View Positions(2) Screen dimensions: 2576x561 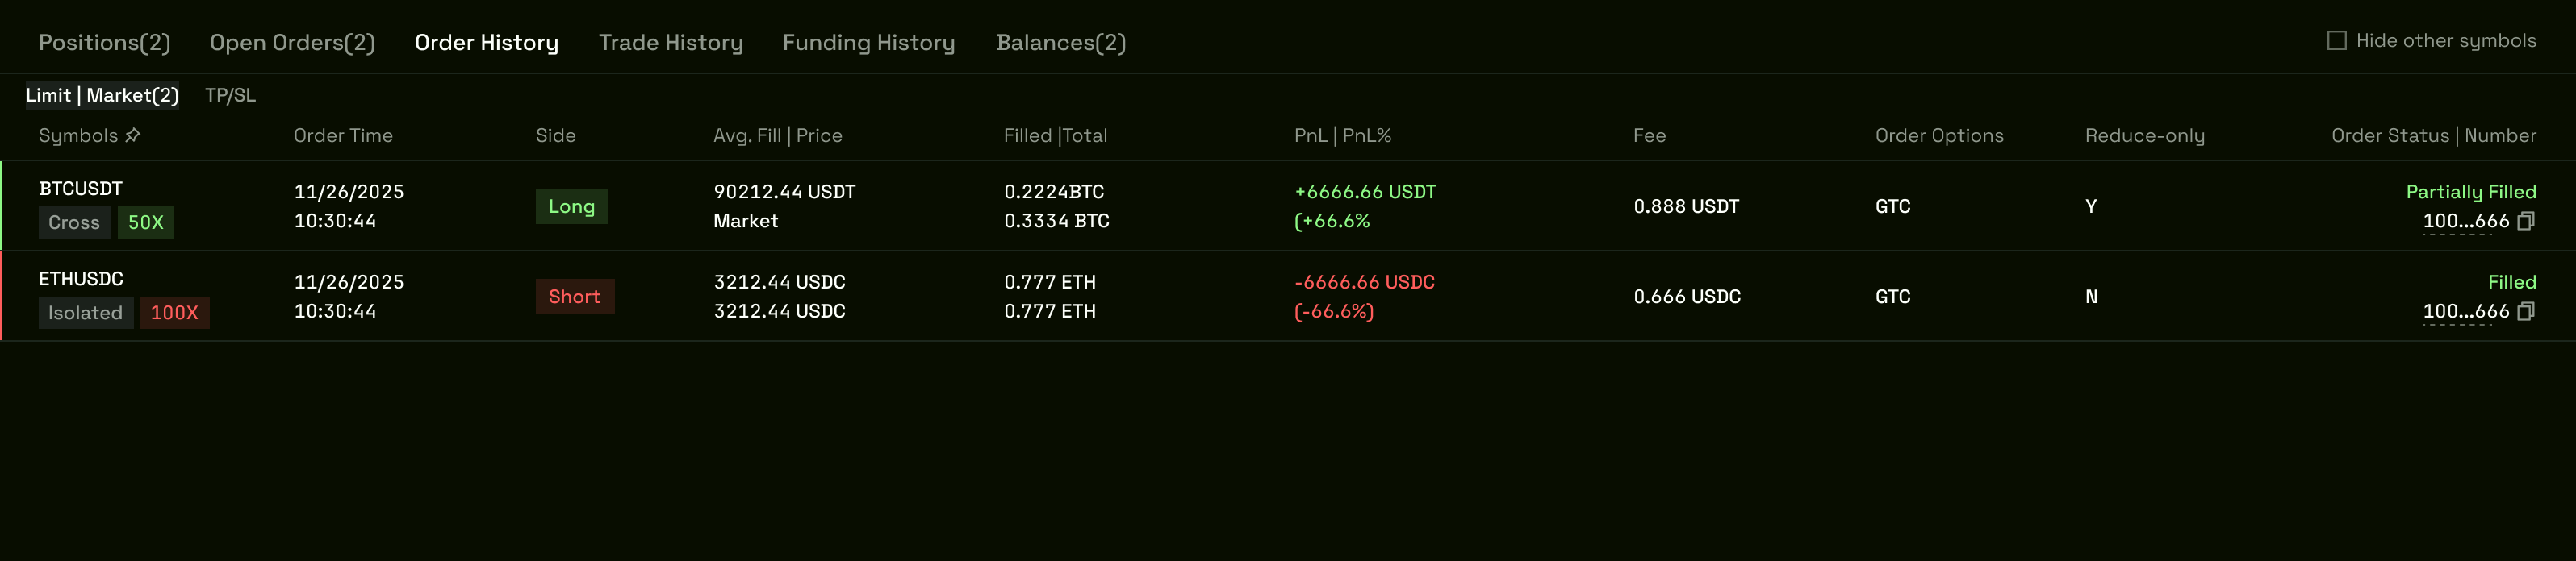[104, 42]
